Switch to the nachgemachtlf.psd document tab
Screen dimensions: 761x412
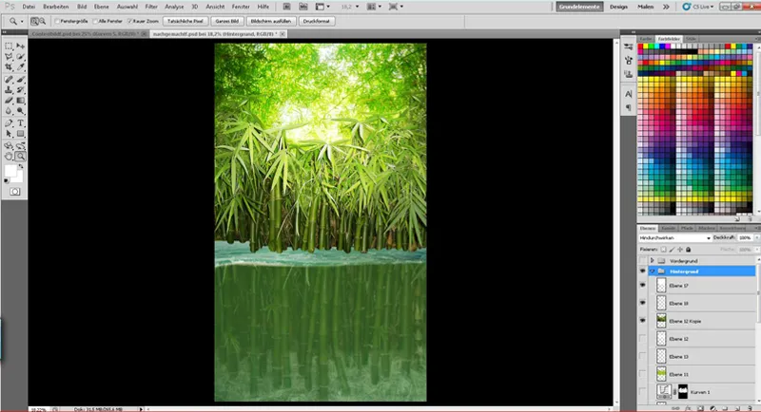pyautogui.click(x=215, y=34)
